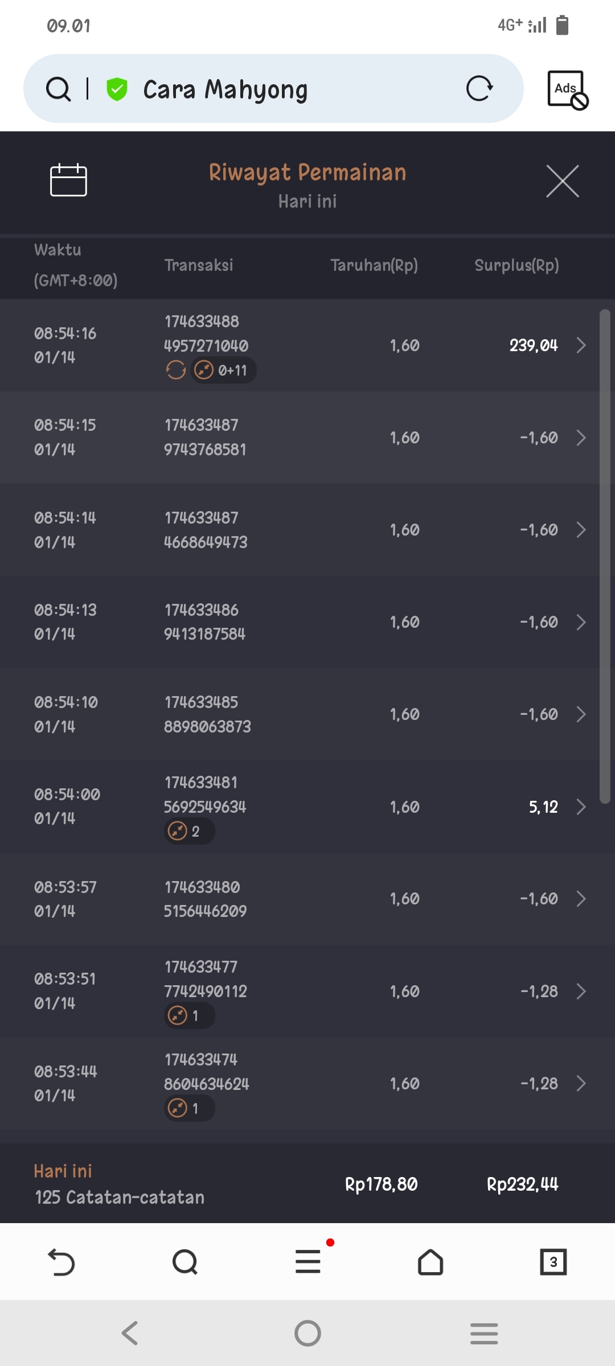Image resolution: width=615 pixels, height=1366 pixels.
Task: Open the browser menu with red dot
Action: point(308,1261)
